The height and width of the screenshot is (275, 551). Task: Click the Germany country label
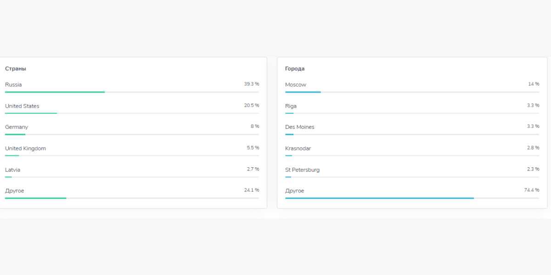(17, 127)
